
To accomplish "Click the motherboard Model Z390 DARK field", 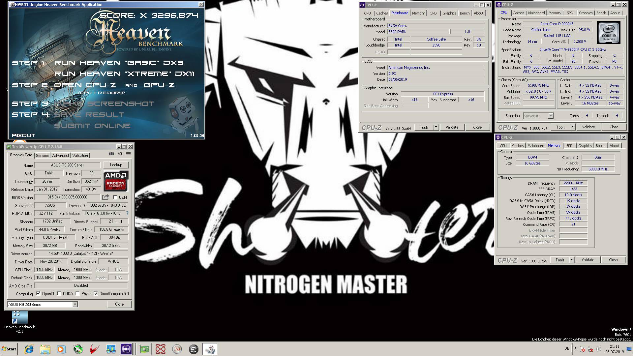I will (x=418, y=32).
